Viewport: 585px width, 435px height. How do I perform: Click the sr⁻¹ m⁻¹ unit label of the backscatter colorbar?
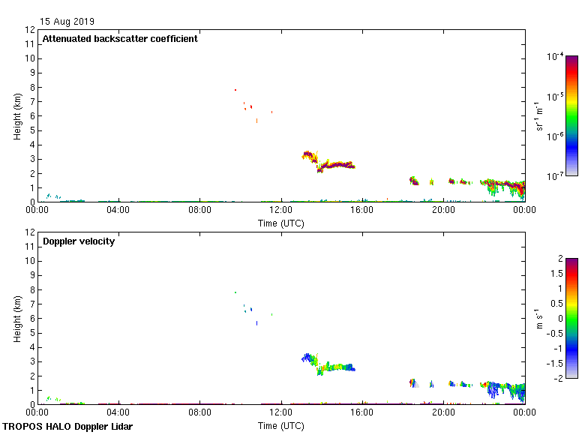point(539,115)
